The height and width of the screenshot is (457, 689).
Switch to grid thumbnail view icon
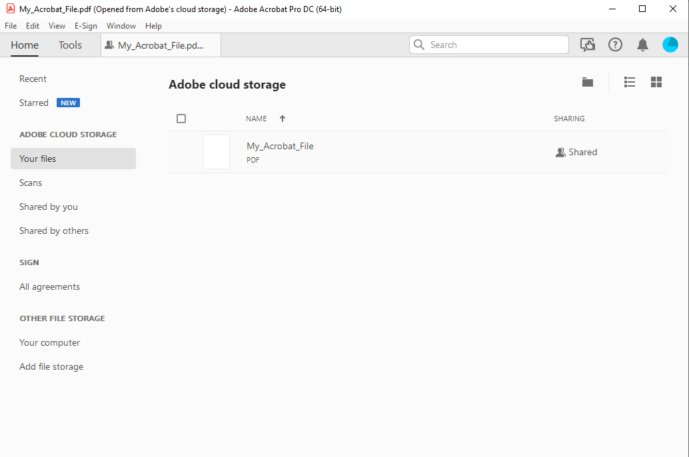[656, 82]
